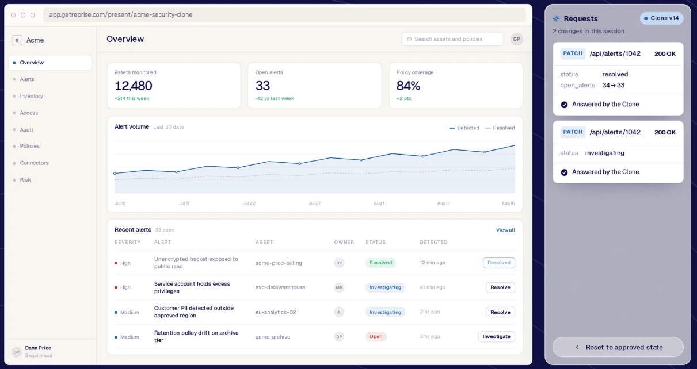Click the Status column header

coord(376,243)
